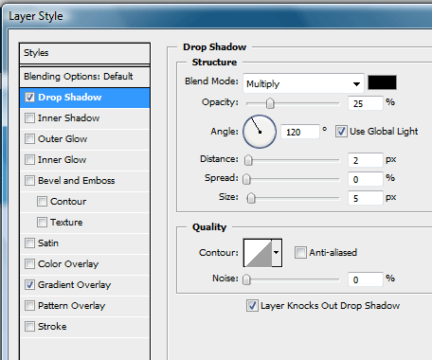Image resolution: width=432 pixels, height=360 pixels.
Task: Tick the Stroke checkbox
Action: click(x=29, y=327)
